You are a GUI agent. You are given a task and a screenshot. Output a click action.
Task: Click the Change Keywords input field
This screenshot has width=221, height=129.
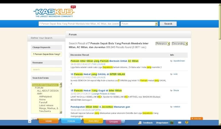46,54
